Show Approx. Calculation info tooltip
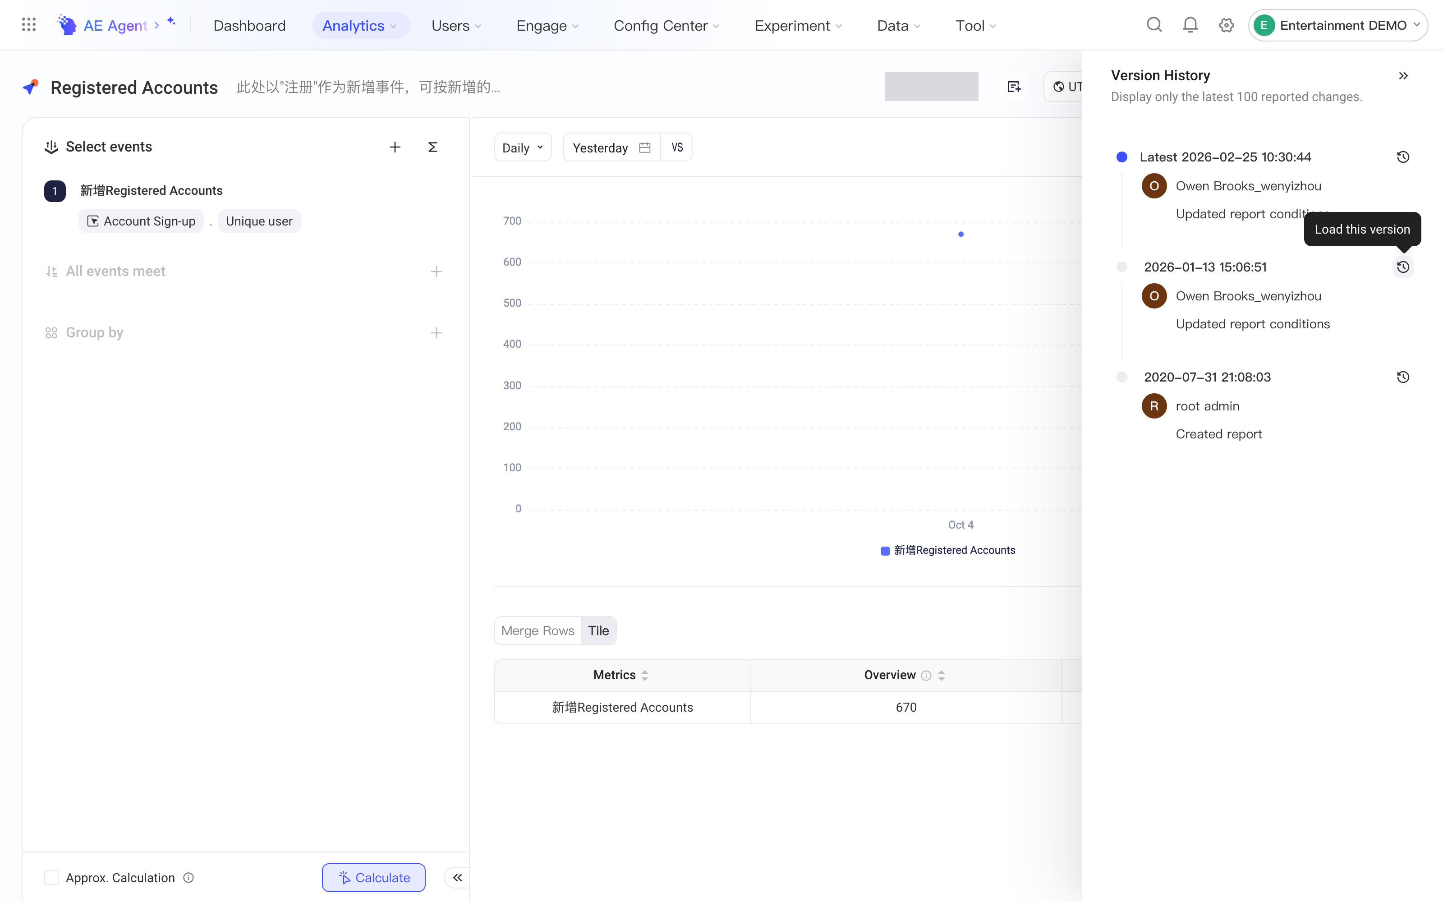This screenshot has height=902, width=1443. (x=188, y=878)
